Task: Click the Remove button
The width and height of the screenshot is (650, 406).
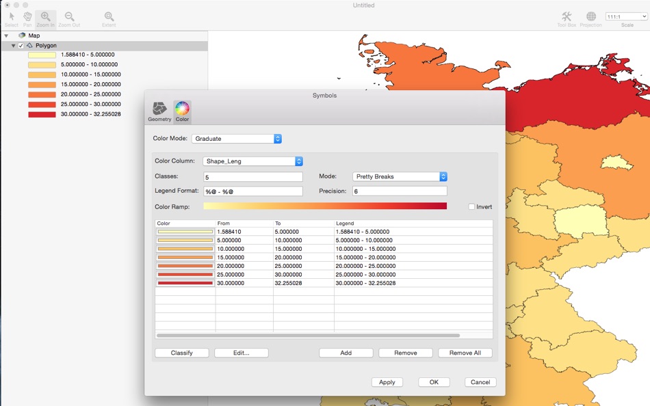Action: pyautogui.click(x=406, y=353)
